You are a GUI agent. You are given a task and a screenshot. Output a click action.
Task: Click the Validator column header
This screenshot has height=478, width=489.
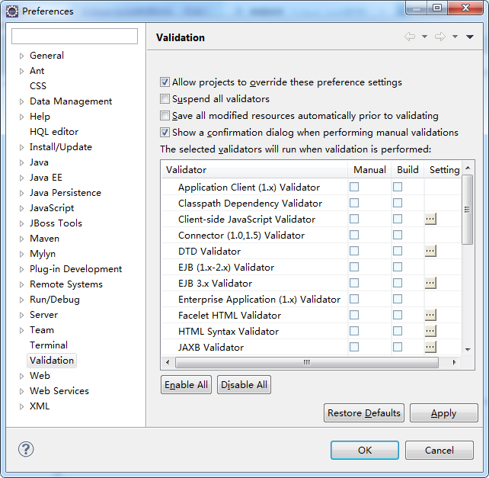(254, 170)
